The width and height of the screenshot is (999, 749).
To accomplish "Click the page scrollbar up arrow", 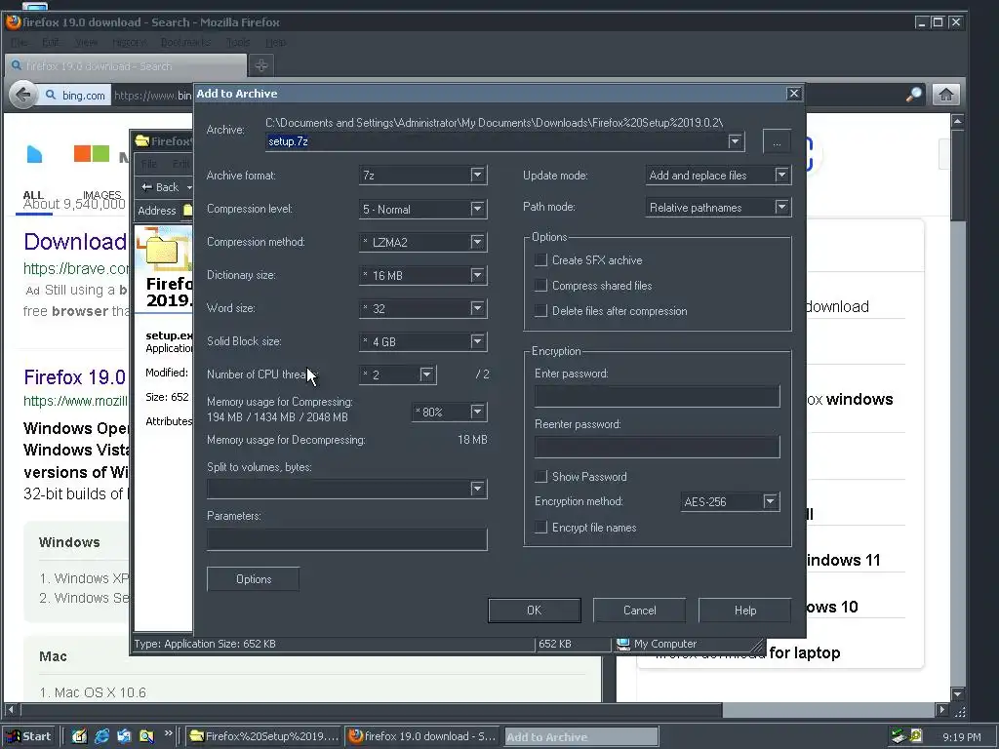I will (x=958, y=120).
